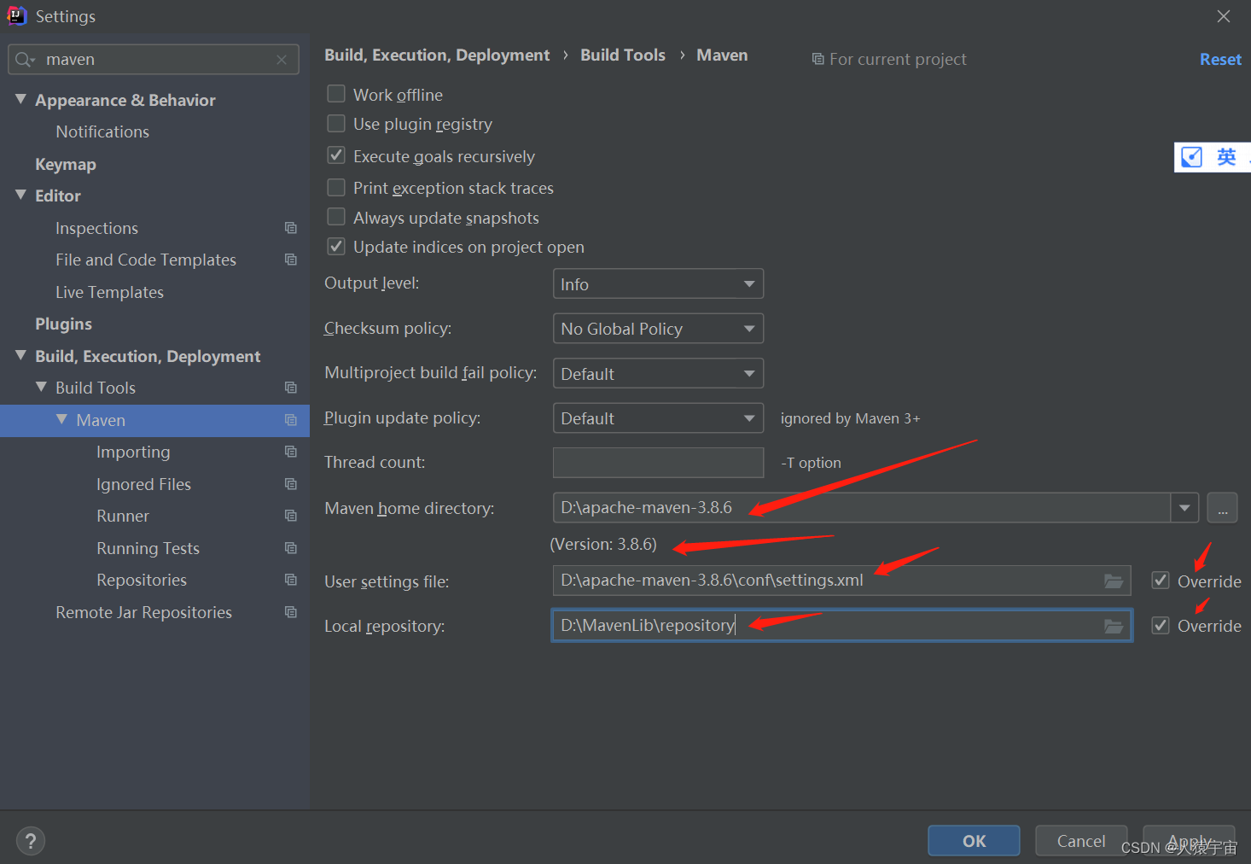
Task: Select Live Templates in tree
Action: (x=109, y=292)
